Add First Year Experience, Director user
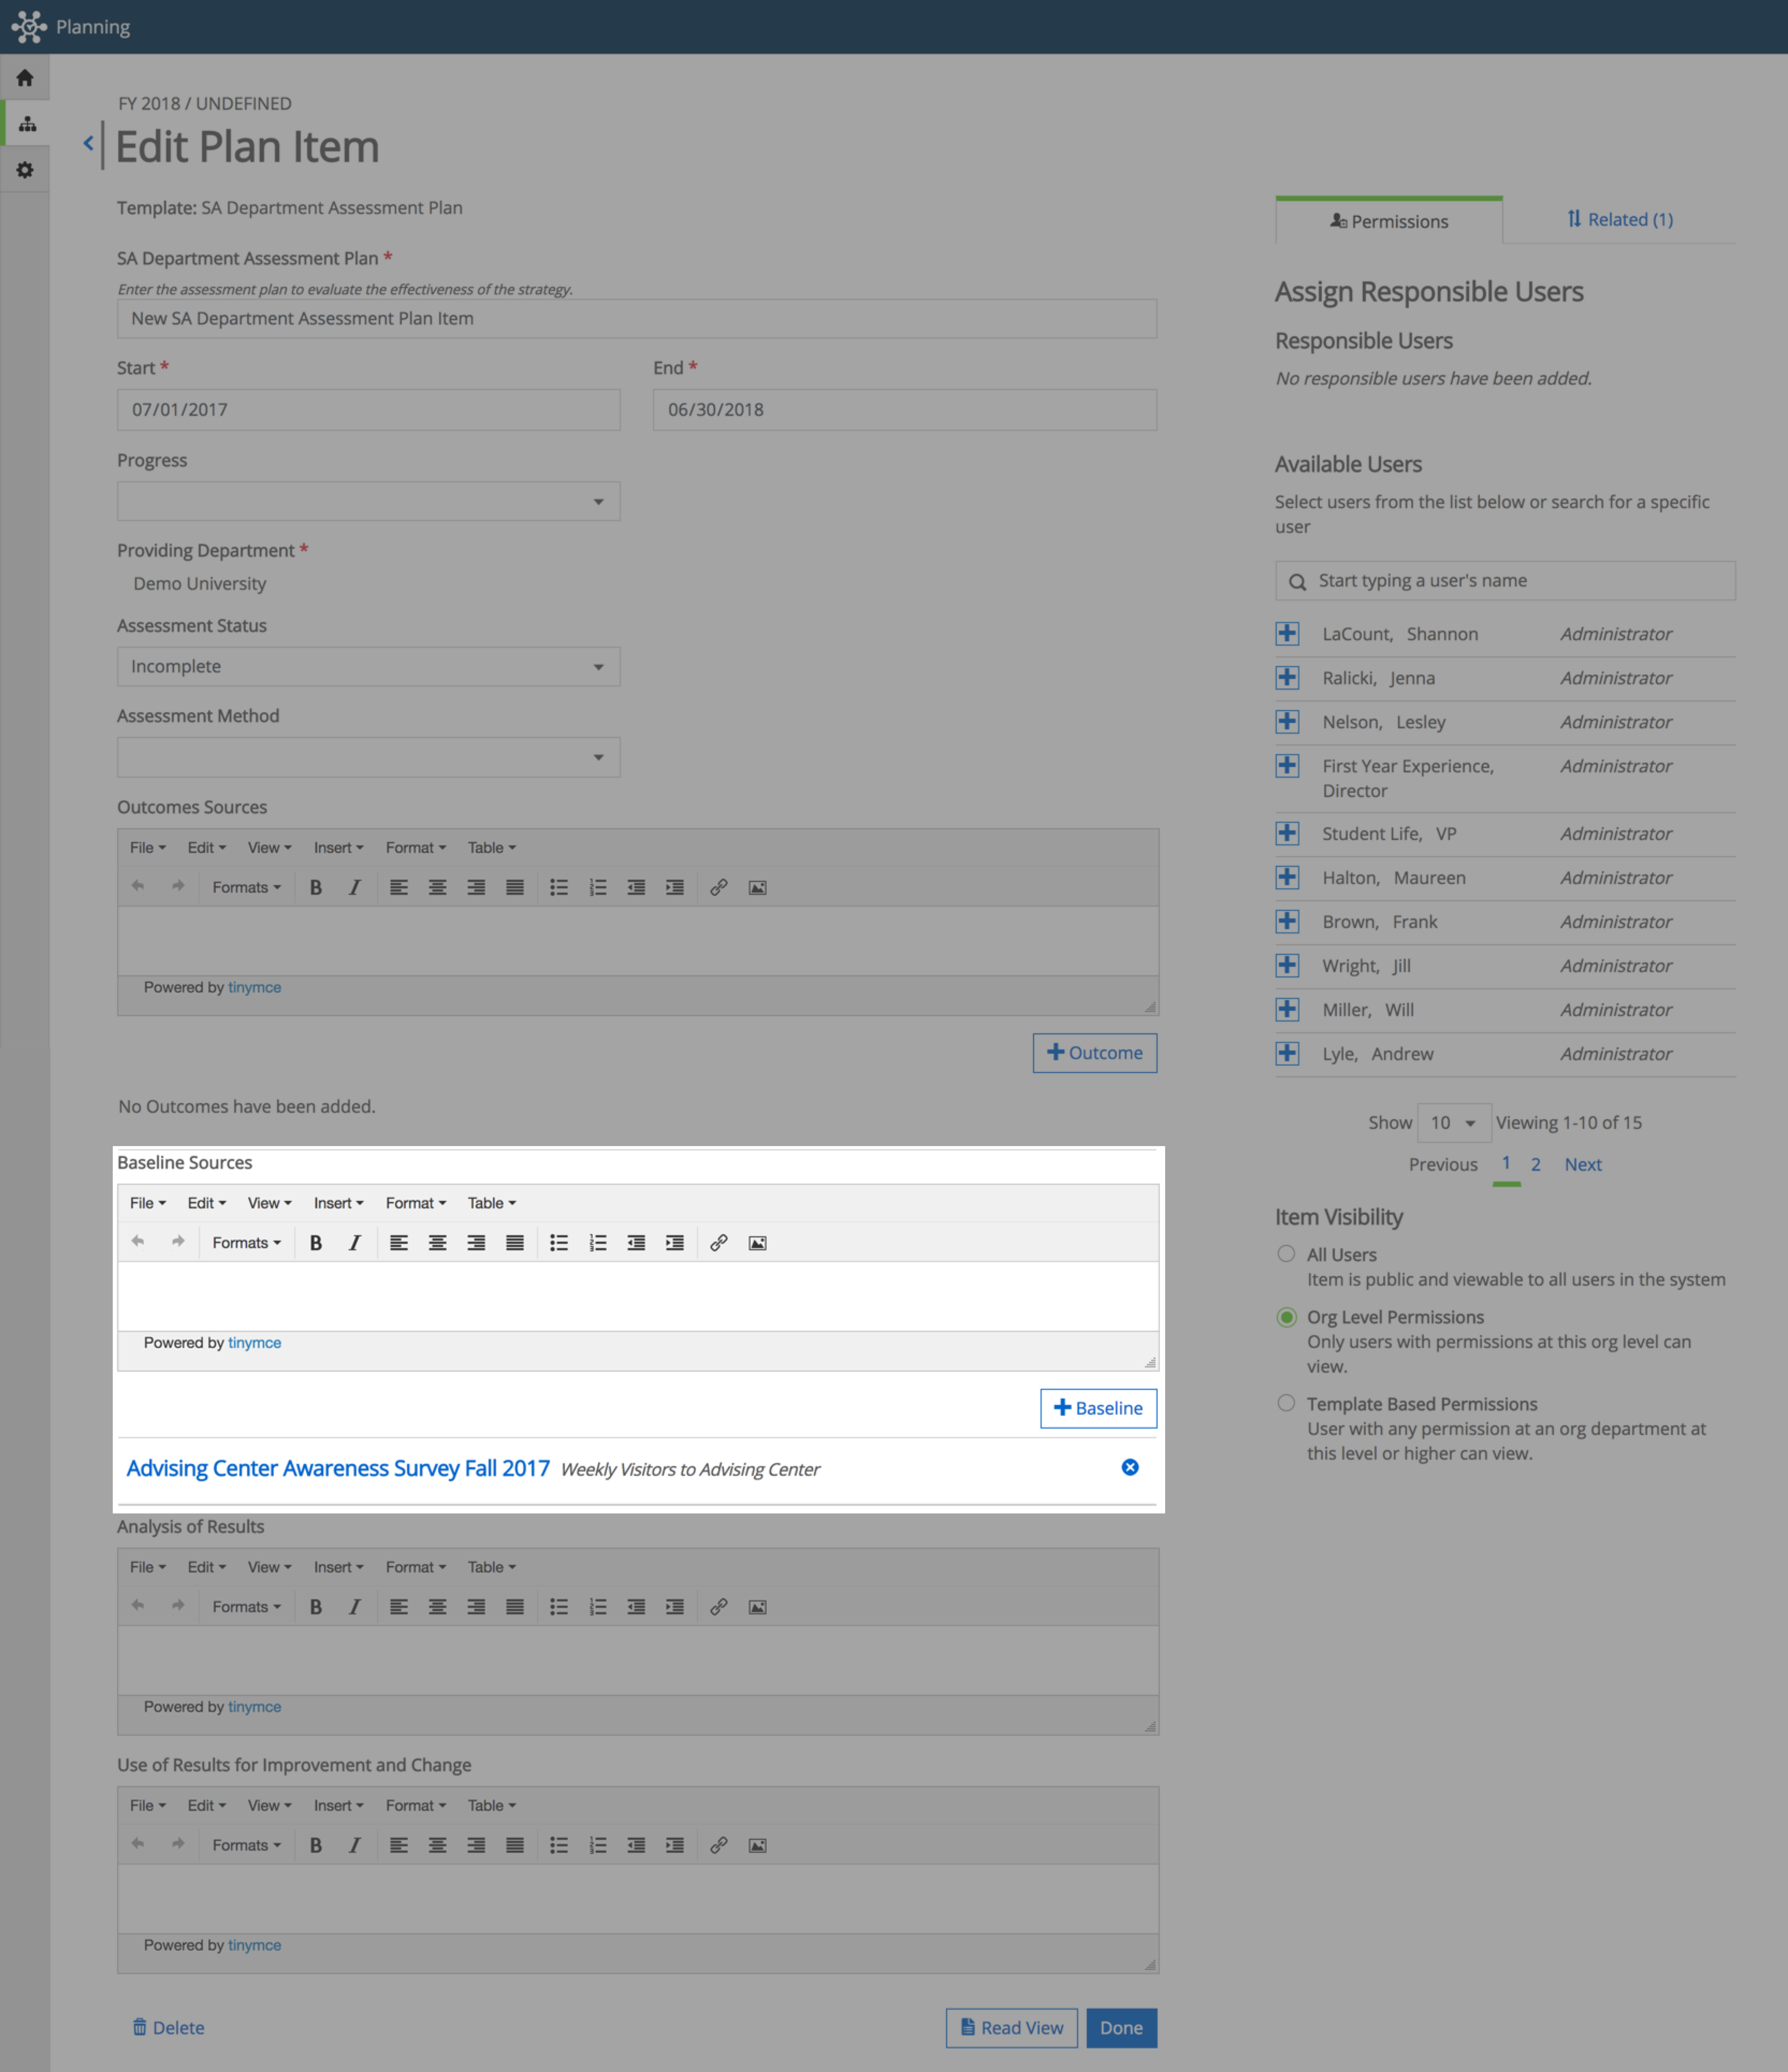Image resolution: width=1788 pixels, height=2072 pixels. coord(1287,765)
